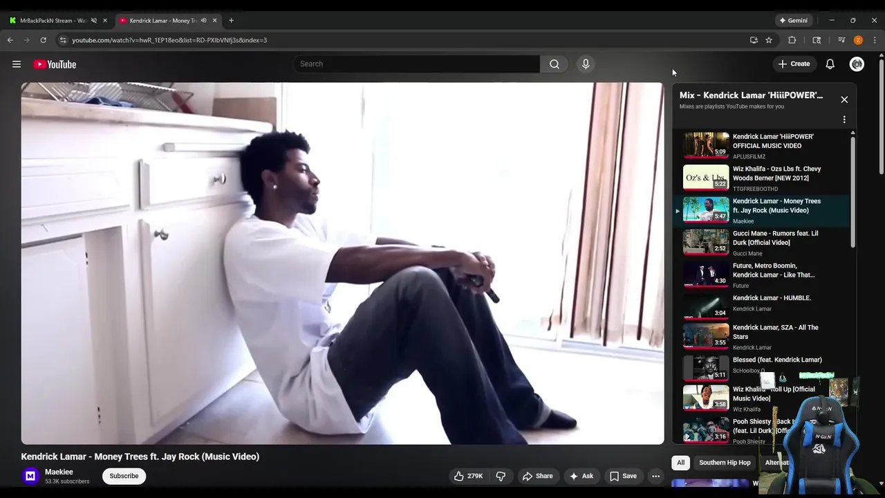Open the YouTube hamburger guide menu
The height and width of the screenshot is (498, 885).
(x=17, y=64)
